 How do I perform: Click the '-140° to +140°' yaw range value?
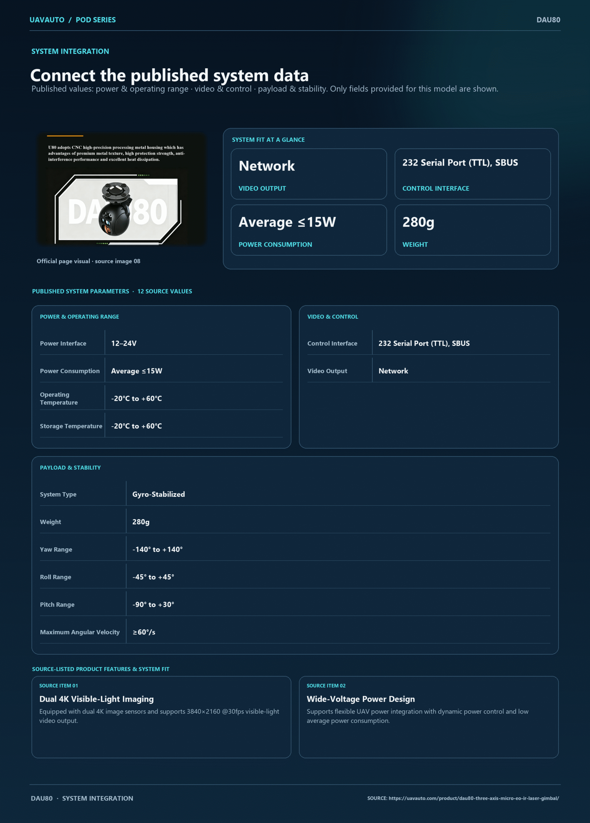point(157,550)
